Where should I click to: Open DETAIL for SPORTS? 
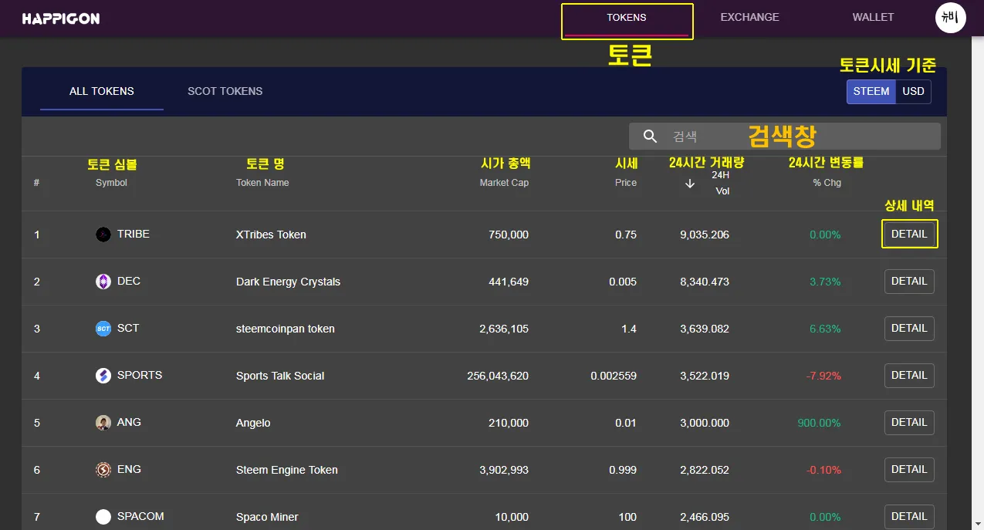pyautogui.click(x=909, y=376)
